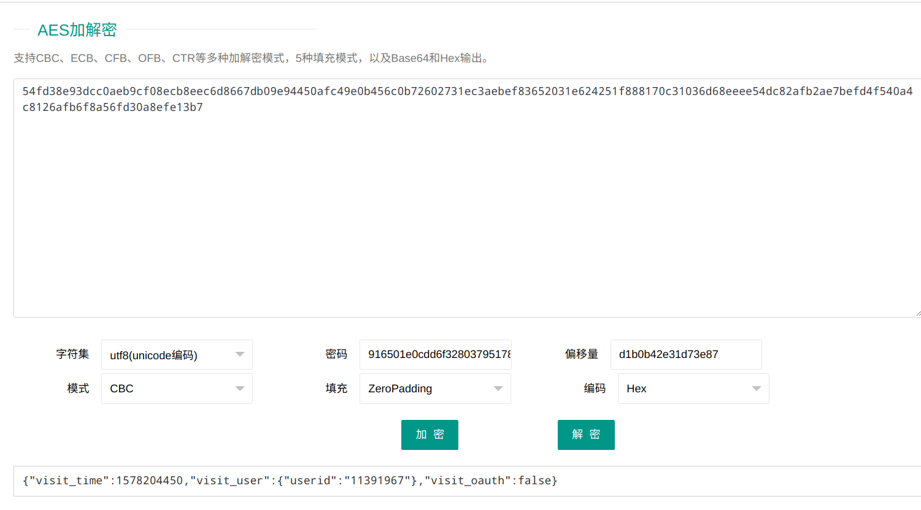
Task: Focus the 密码 password input field
Action: point(436,354)
